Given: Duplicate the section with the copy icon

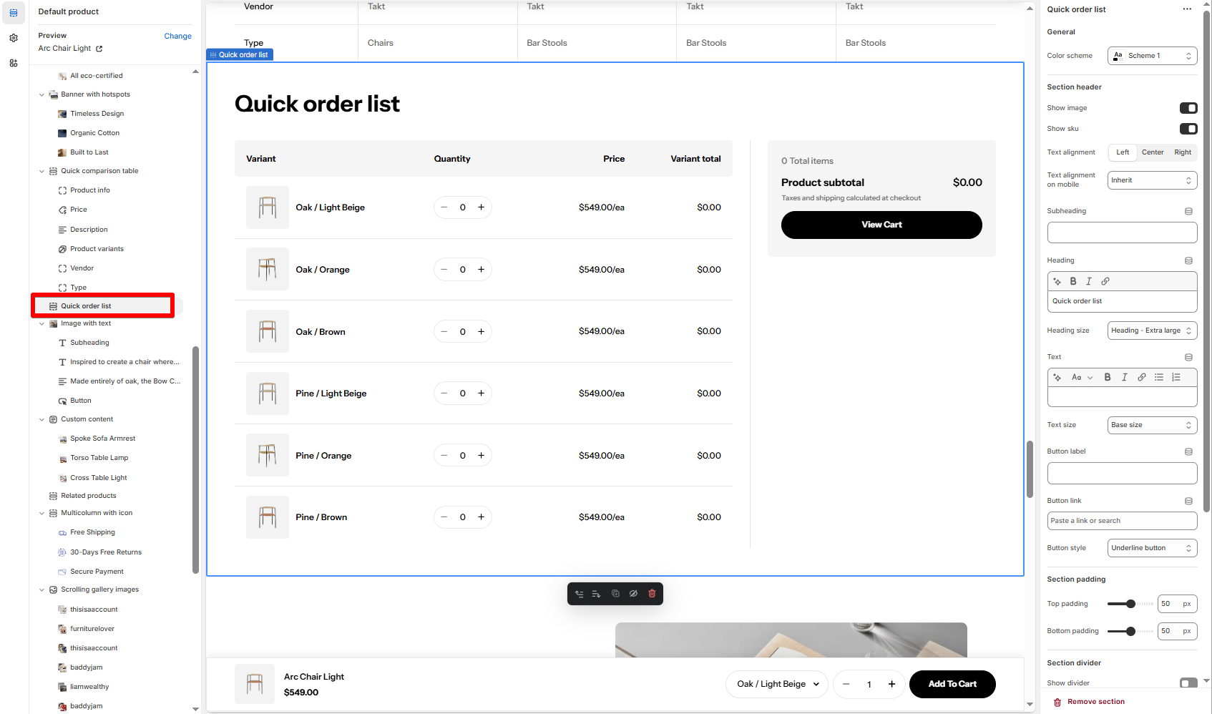Looking at the screenshot, I should (x=615, y=594).
